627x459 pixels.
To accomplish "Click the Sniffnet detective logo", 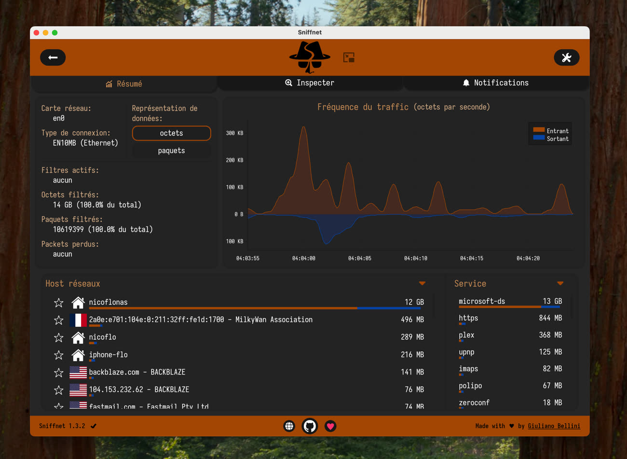I will pyautogui.click(x=310, y=57).
